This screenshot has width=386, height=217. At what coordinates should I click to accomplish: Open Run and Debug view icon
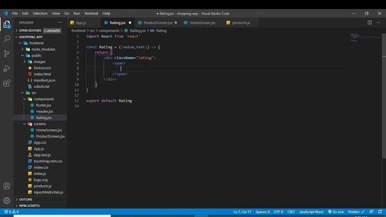pyautogui.click(x=7, y=68)
